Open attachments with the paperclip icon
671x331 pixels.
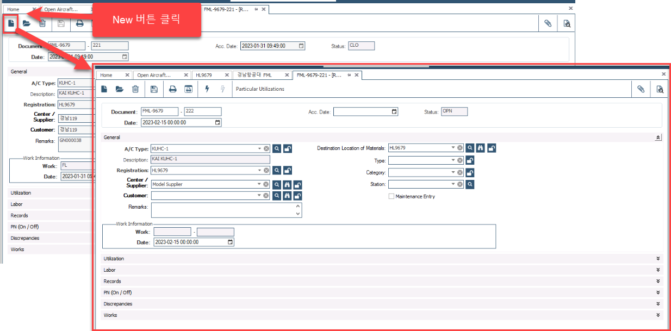click(641, 89)
